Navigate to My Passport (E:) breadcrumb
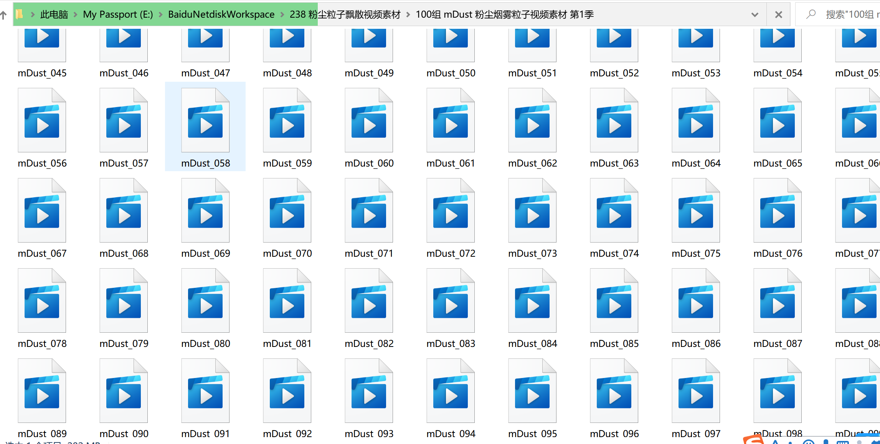880x444 pixels. (x=118, y=15)
